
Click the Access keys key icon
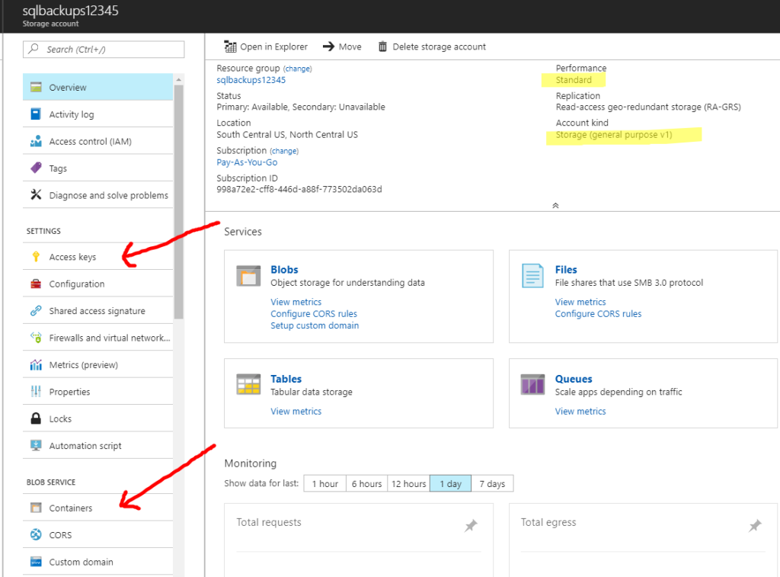point(36,257)
